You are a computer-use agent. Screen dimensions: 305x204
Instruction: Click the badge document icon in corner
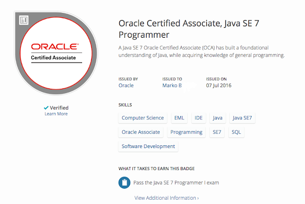24,20
